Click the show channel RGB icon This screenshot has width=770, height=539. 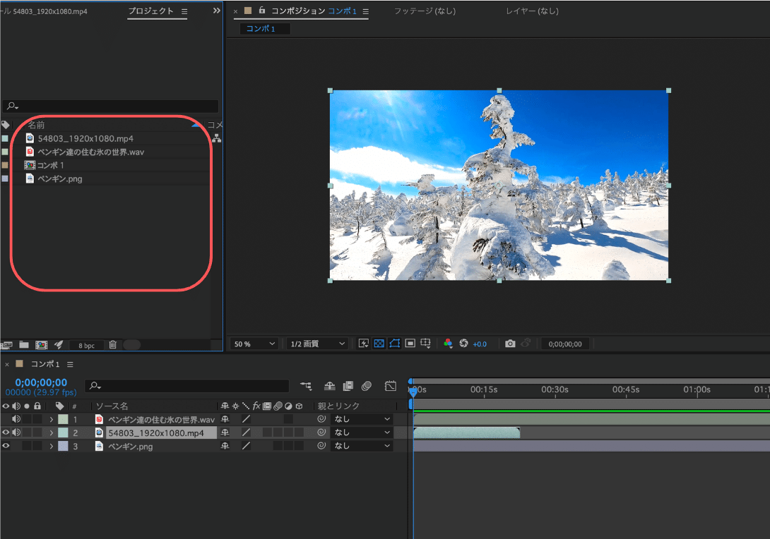click(448, 344)
